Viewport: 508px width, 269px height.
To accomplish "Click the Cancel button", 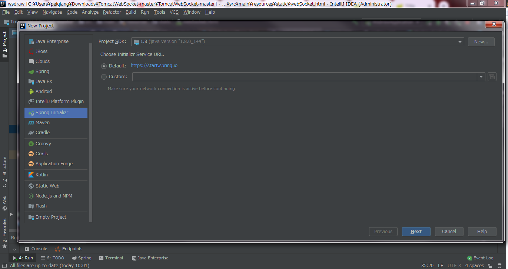I will (449, 232).
